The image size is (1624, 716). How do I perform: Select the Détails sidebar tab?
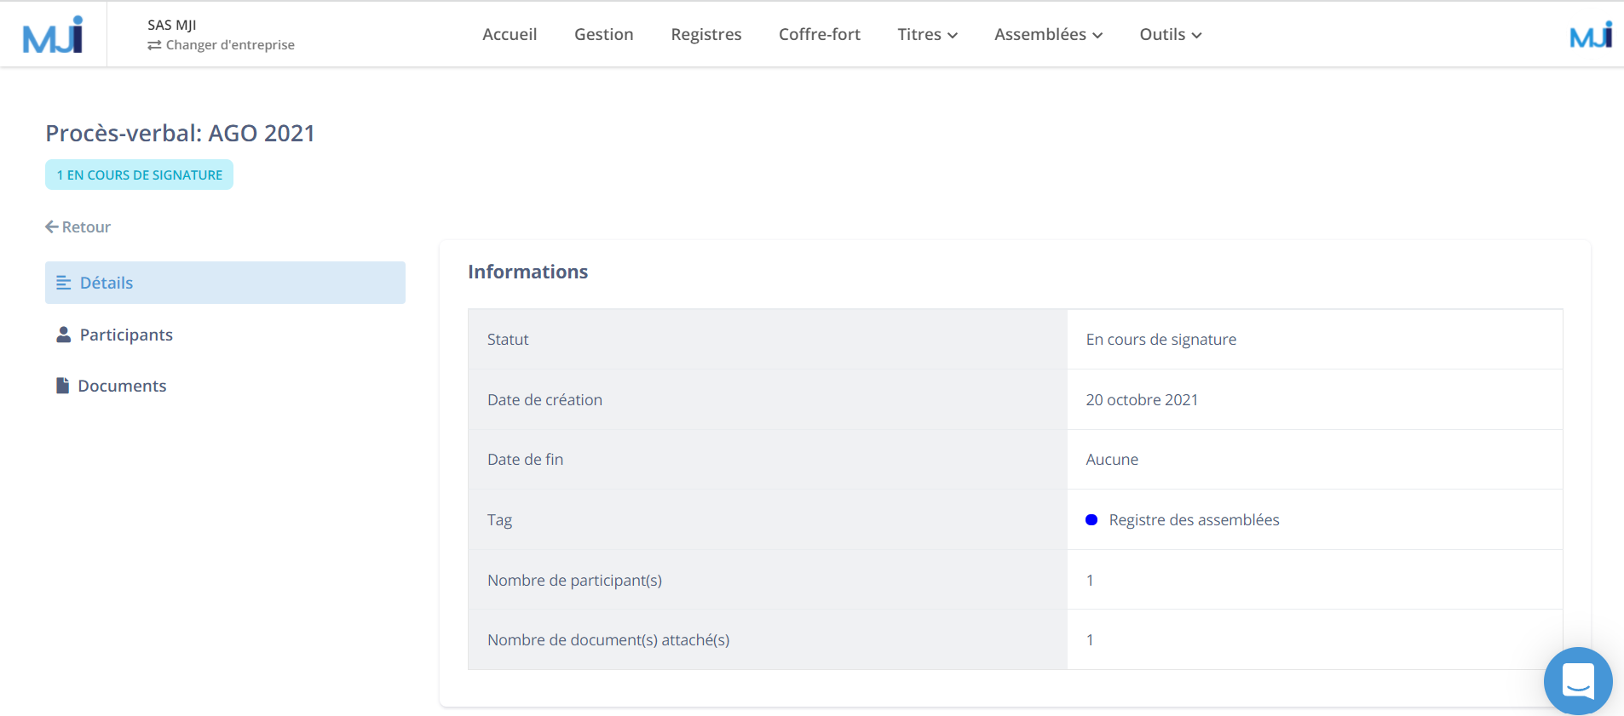[x=225, y=283]
